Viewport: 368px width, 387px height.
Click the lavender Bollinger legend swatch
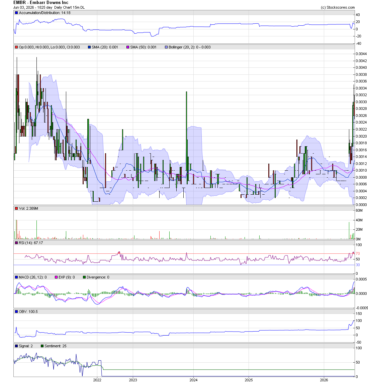pos(166,47)
